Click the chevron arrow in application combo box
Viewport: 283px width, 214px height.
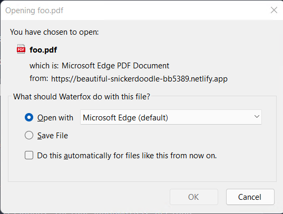(x=257, y=117)
